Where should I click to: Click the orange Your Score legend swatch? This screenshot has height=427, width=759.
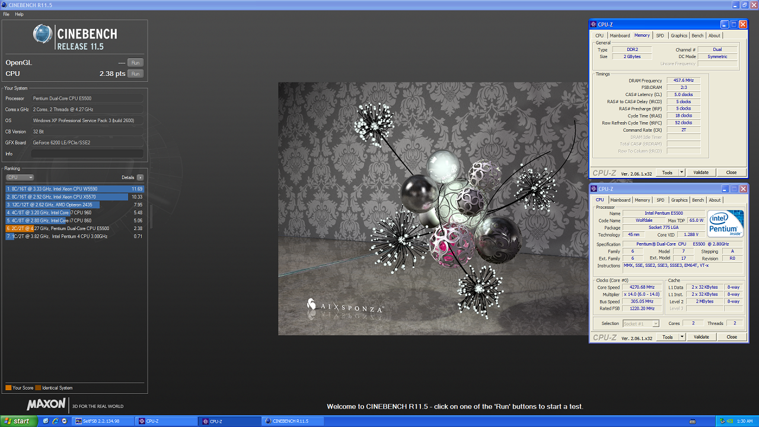[8, 388]
